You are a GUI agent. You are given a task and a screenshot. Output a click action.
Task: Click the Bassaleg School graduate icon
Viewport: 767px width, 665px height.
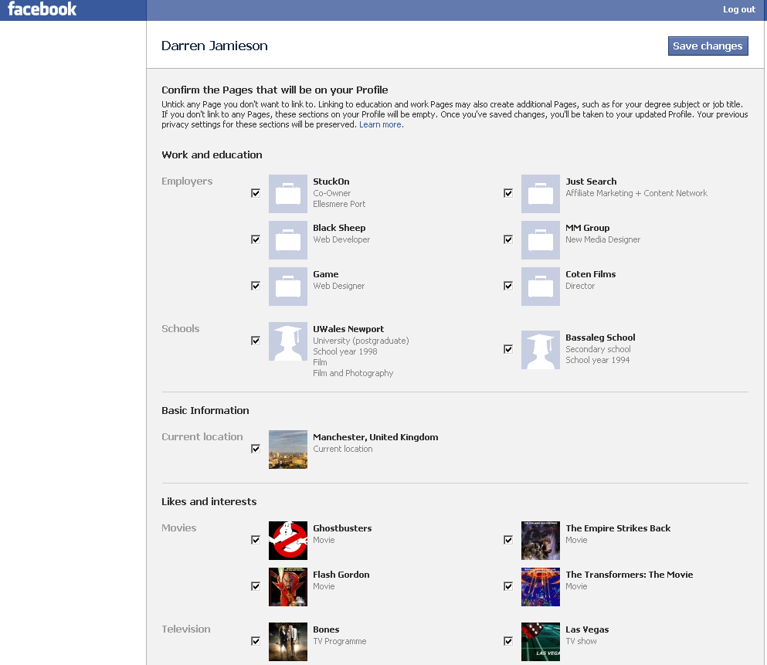coord(541,351)
